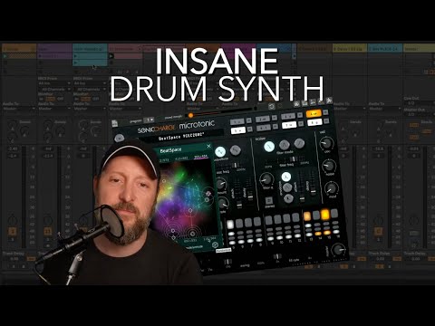Choose the band-pass noise filter mode
This screenshot has width=435, height=326.
pos(285,145)
